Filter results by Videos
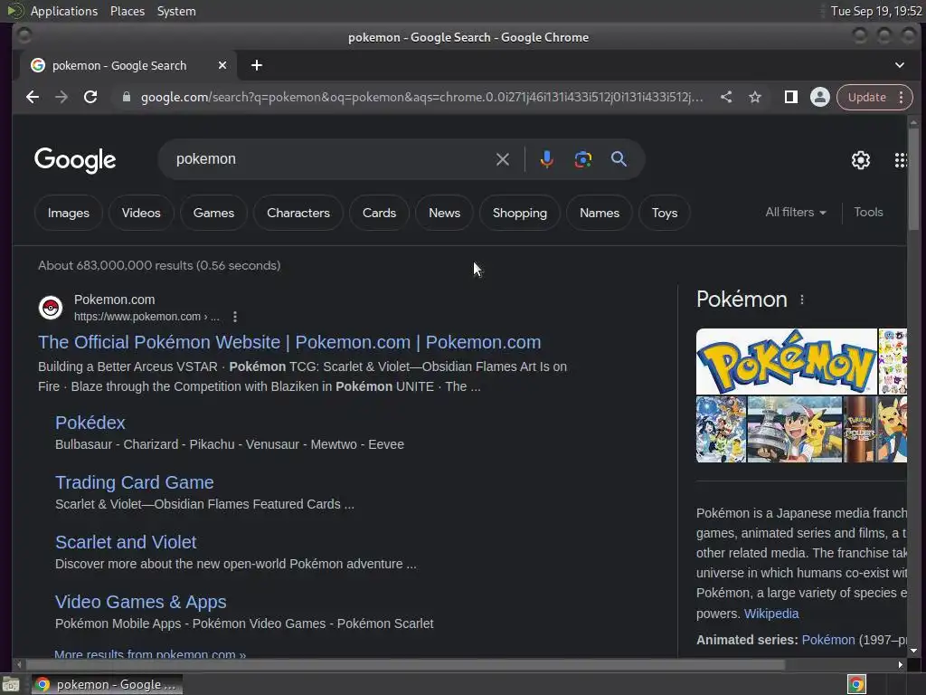This screenshot has height=695, width=926. click(141, 213)
